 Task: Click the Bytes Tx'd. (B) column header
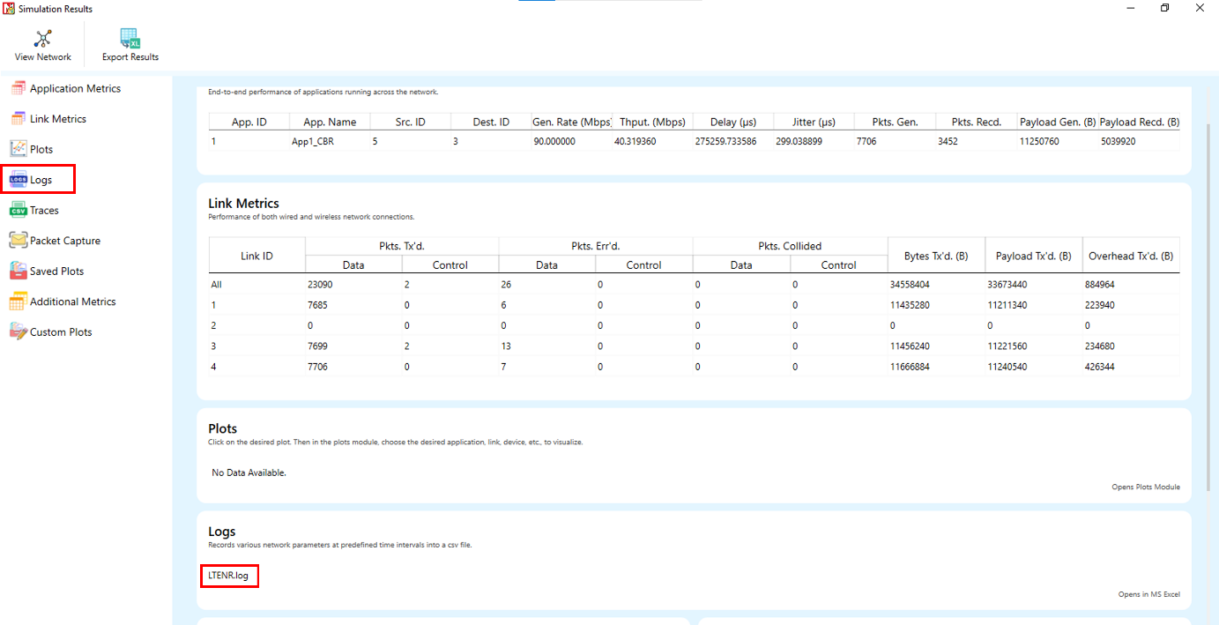pyautogui.click(x=936, y=257)
